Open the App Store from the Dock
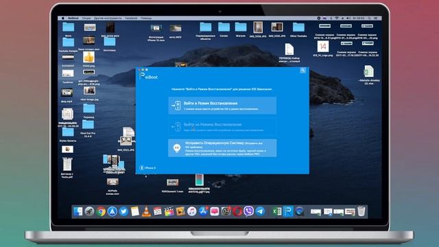Screen dimensions: 439x247 coord(203,211)
